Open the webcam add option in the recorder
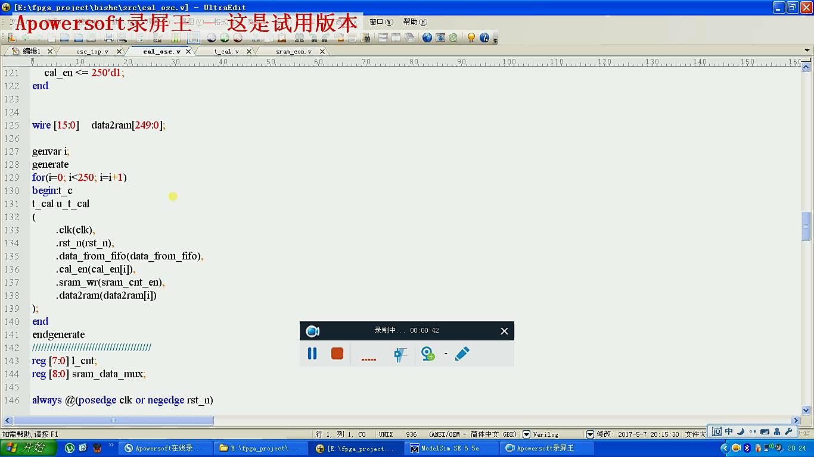The image size is (814, 457). pos(428,354)
